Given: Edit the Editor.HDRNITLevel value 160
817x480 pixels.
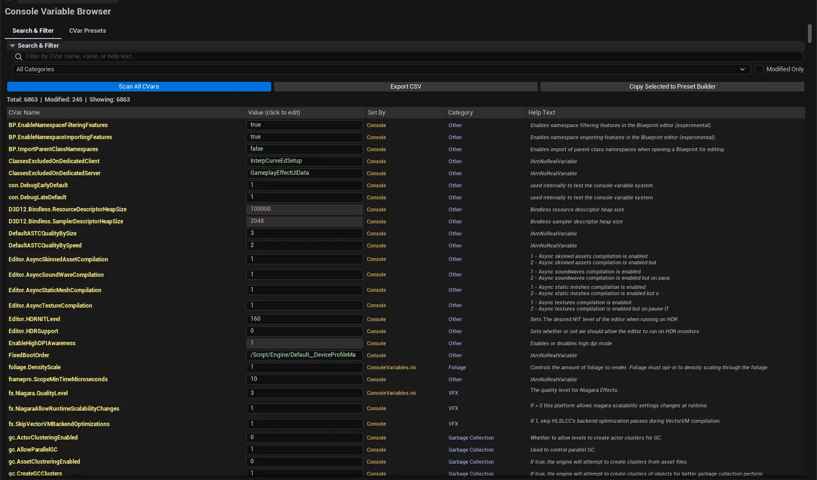Looking at the screenshot, I should 305,319.
